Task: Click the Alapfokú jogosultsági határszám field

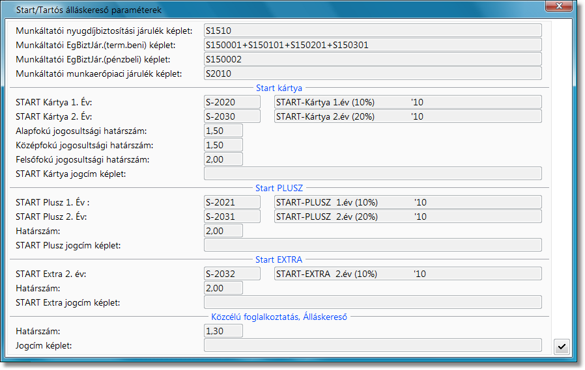Action: tap(223, 131)
